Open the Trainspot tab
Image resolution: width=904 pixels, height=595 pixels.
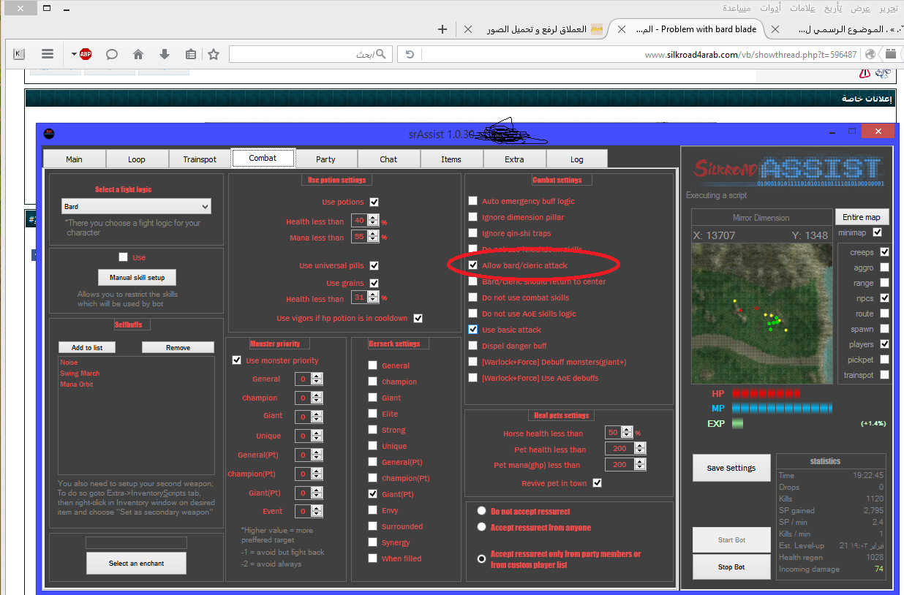[200, 159]
